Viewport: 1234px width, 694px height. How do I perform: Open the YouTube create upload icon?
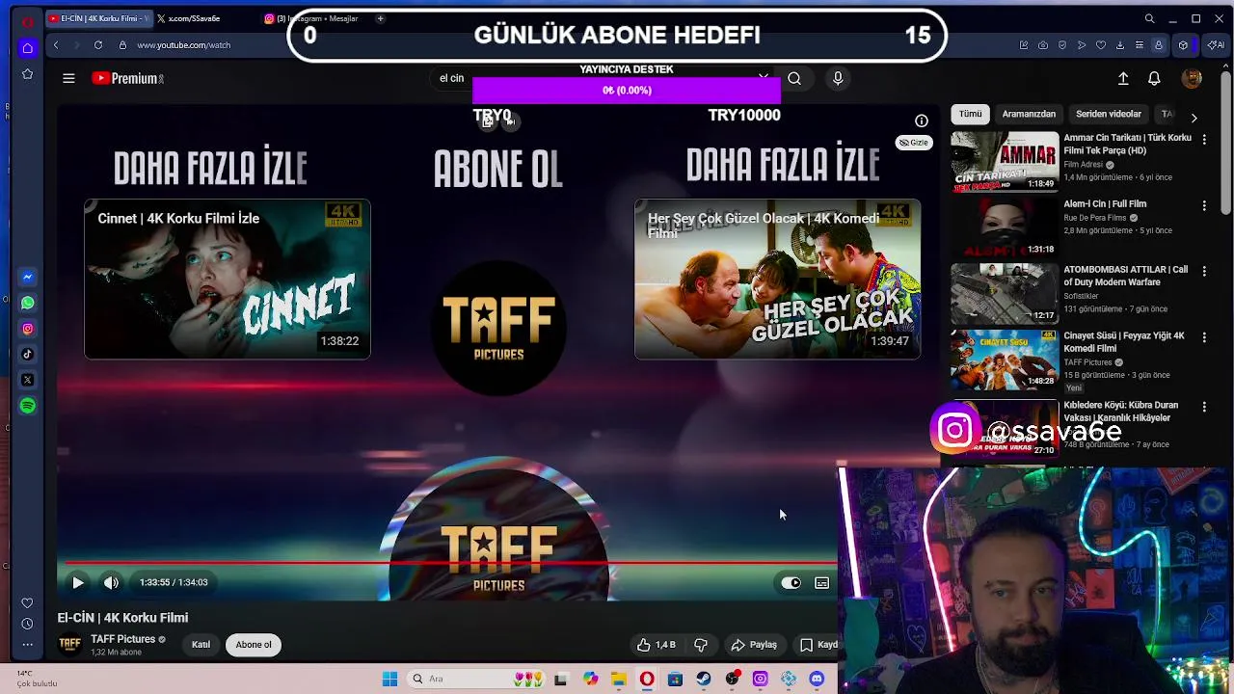pyautogui.click(x=1123, y=78)
